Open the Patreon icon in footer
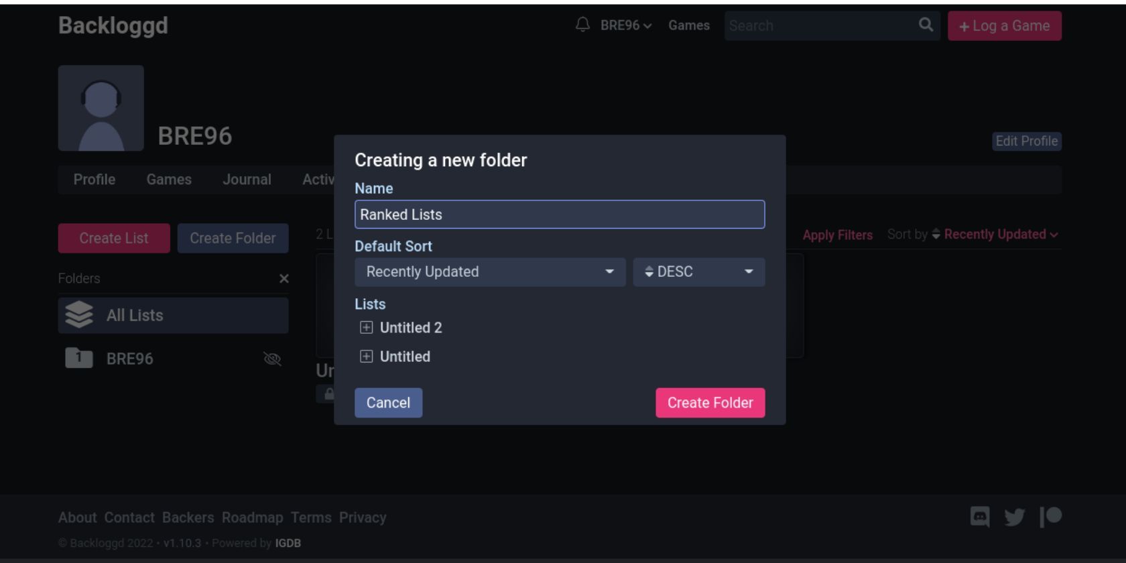The width and height of the screenshot is (1126, 563). [1050, 516]
